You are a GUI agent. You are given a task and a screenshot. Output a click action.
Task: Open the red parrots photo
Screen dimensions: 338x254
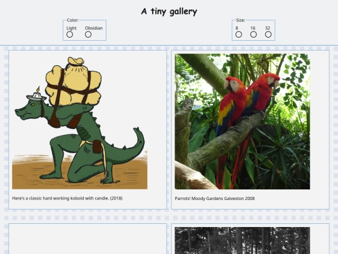click(x=242, y=122)
